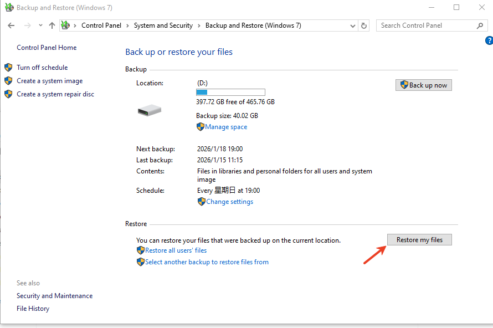493x328 pixels.
Task: Open the Restore all users' files link
Action: tap(175, 250)
